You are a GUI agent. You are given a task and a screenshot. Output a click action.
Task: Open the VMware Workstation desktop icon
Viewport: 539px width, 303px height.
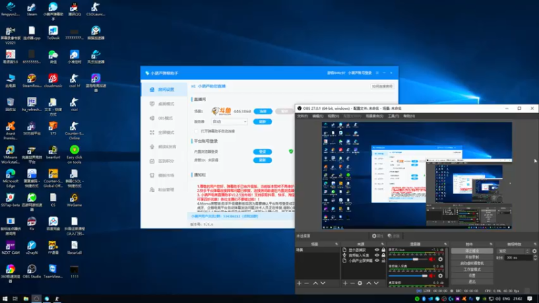point(10,154)
